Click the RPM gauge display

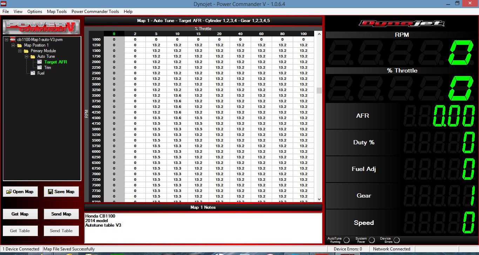402,53
